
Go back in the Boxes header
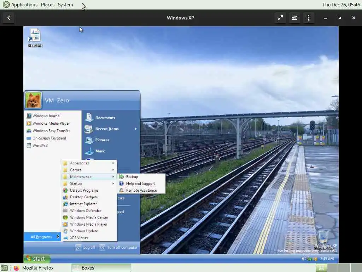8,18
